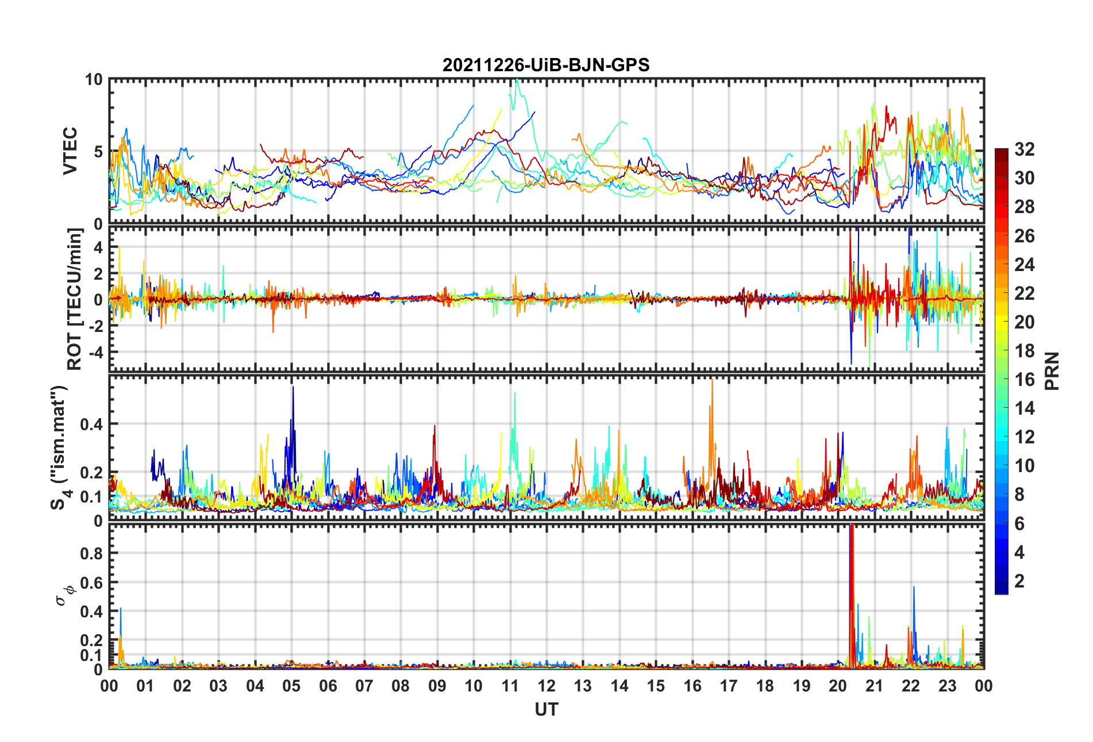Click x-axis tick label 23
Image resolution: width=1093 pixels, height=742 pixels.
[x=947, y=686]
